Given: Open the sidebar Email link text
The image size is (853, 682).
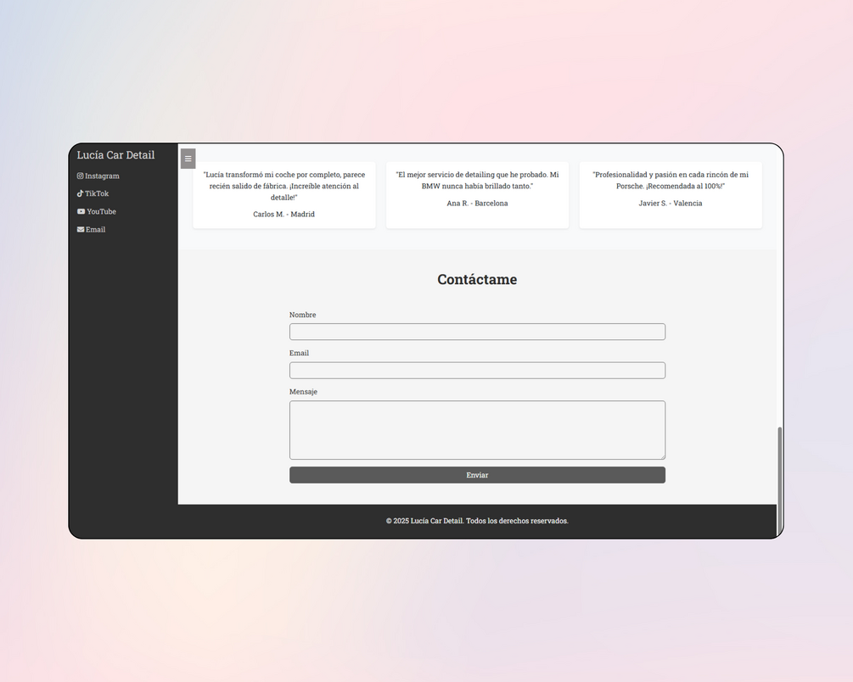Looking at the screenshot, I should coord(95,230).
